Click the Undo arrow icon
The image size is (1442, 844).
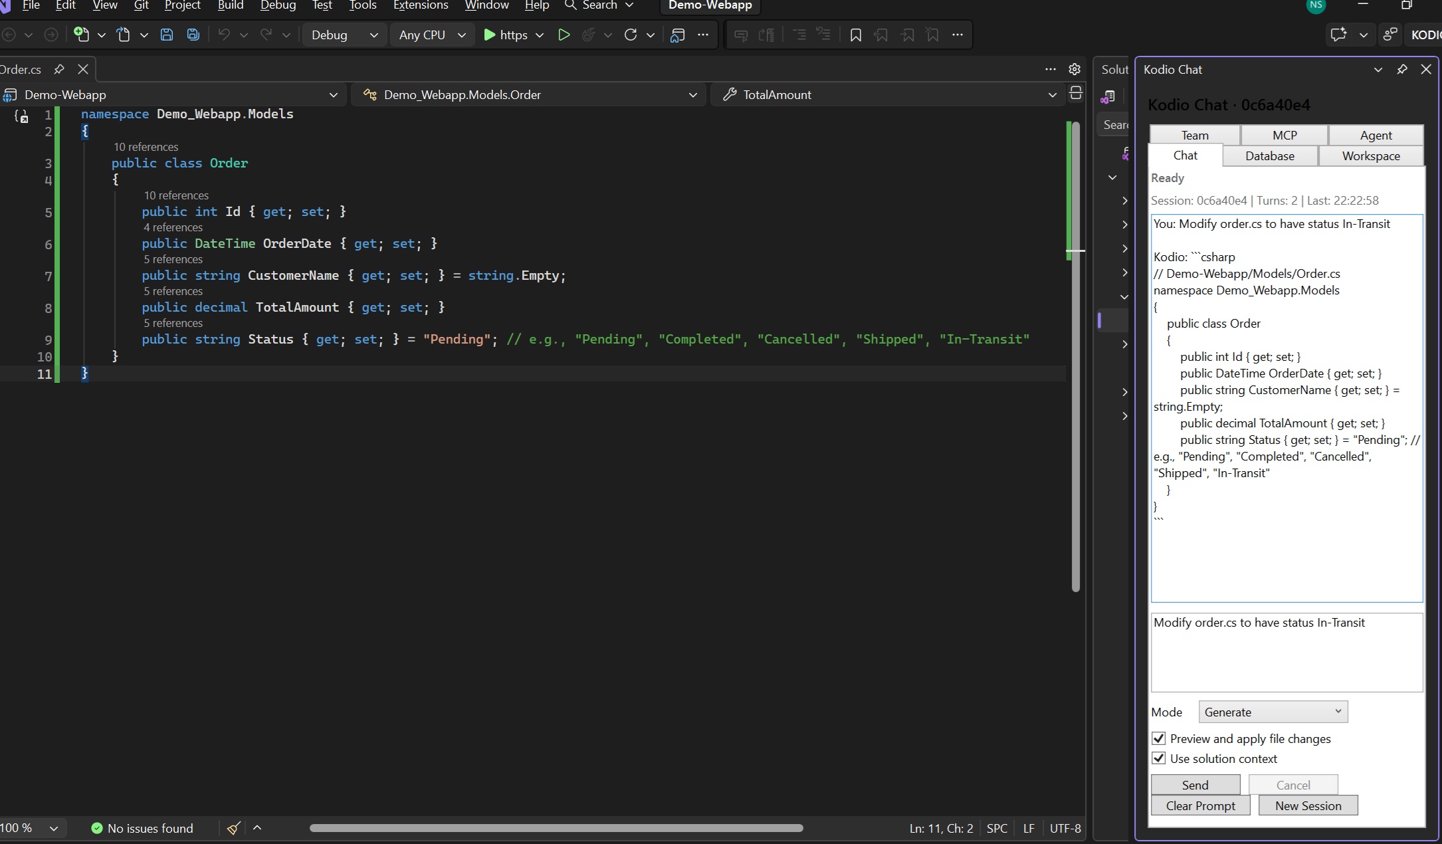point(224,35)
